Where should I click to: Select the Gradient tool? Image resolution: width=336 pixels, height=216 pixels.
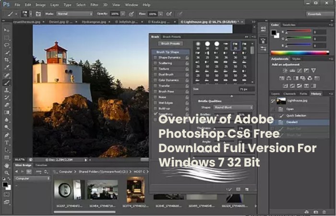click(x=7, y=112)
